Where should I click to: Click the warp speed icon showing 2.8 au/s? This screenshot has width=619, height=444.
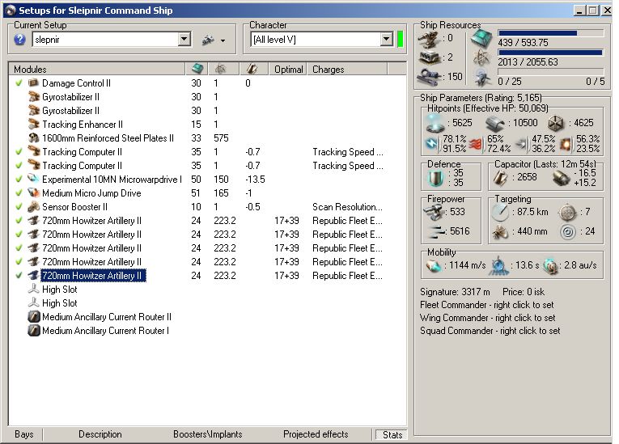(550, 266)
